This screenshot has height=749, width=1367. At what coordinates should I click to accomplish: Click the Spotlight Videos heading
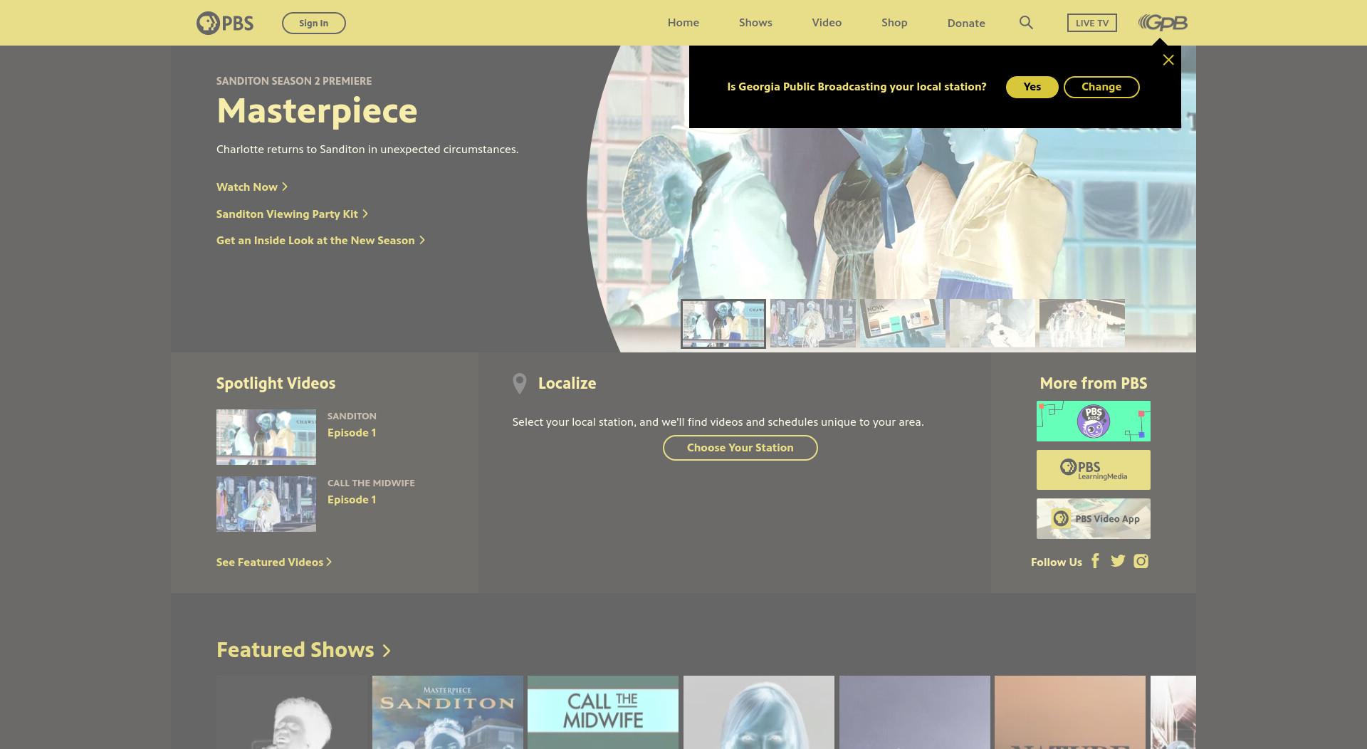[x=276, y=383]
